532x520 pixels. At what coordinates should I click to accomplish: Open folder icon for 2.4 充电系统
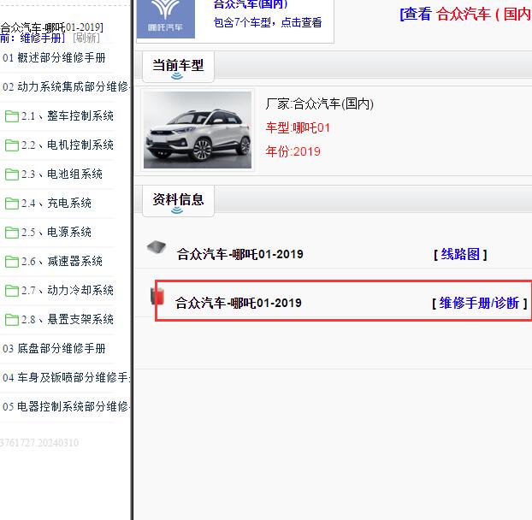[x=12, y=204]
